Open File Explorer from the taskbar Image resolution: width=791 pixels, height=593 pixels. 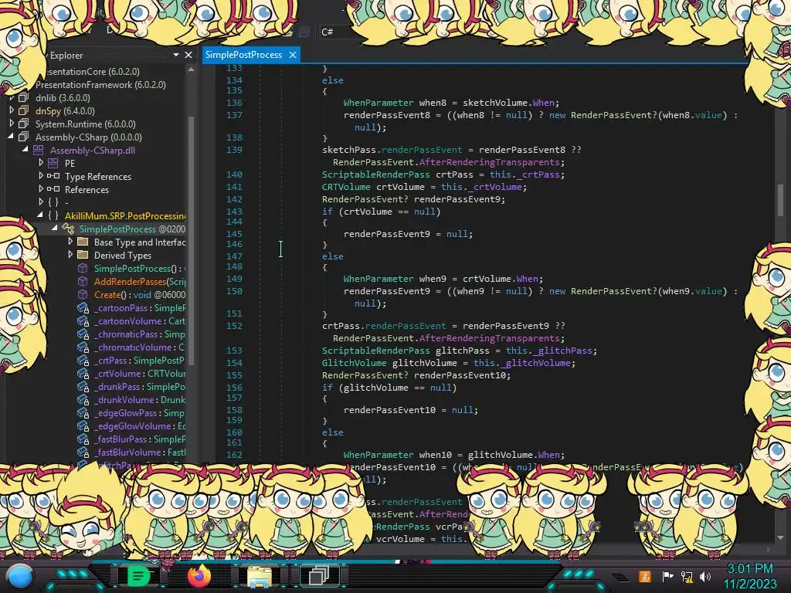(260, 576)
